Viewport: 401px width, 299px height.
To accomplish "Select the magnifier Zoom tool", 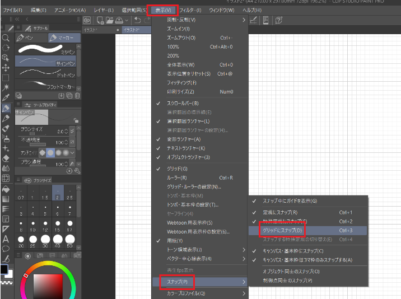I will [6, 38].
